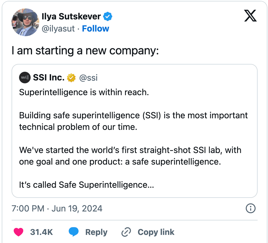
Task: Click the "I am starting a new company:" text
Action: (x=85, y=50)
